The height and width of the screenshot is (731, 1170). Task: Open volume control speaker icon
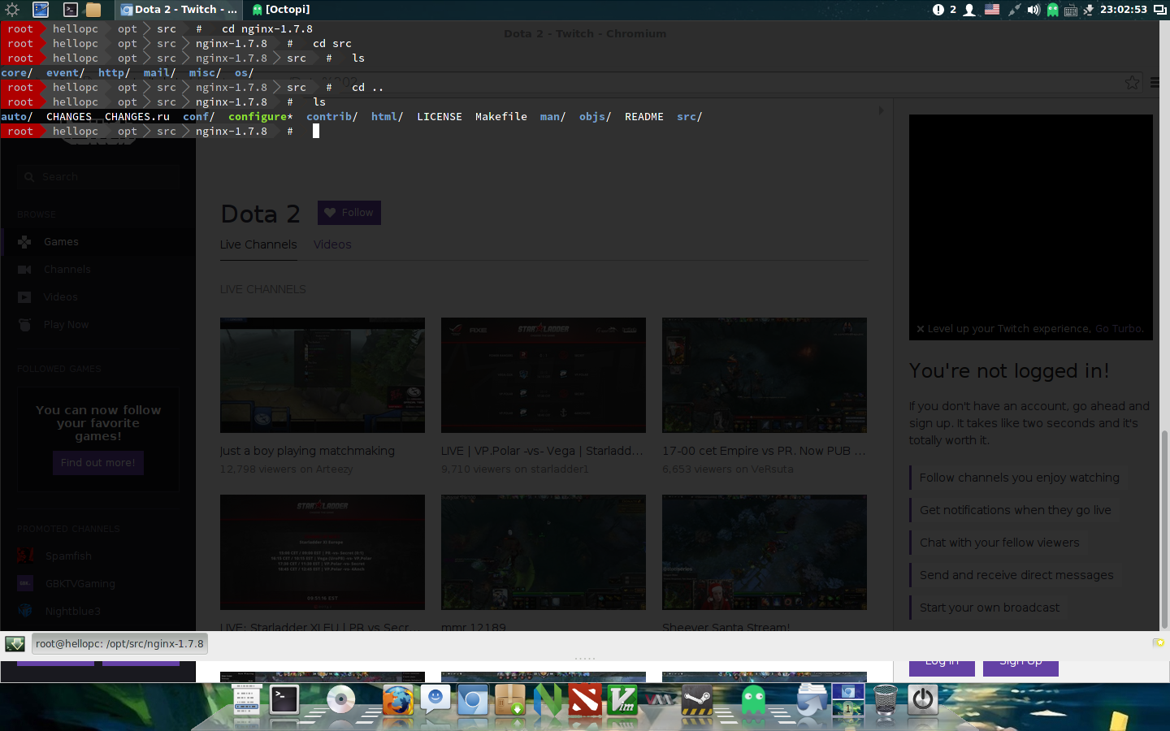1033,10
